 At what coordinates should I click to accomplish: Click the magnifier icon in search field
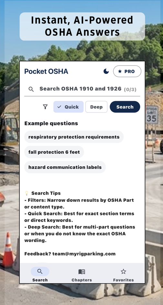point(31,89)
